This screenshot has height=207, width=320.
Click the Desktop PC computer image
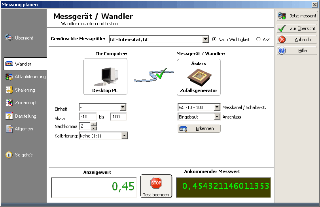point(106,76)
